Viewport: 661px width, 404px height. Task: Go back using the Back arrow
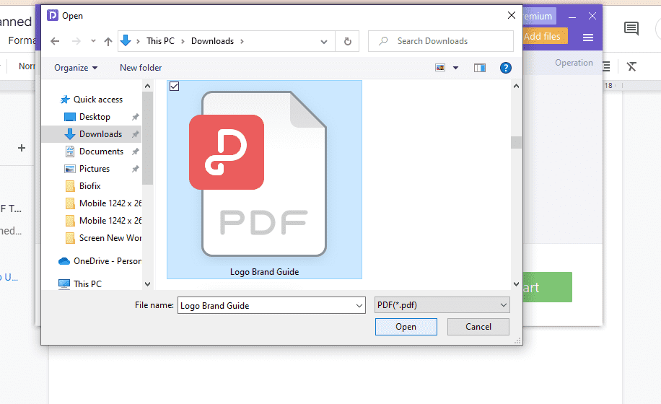coord(55,41)
